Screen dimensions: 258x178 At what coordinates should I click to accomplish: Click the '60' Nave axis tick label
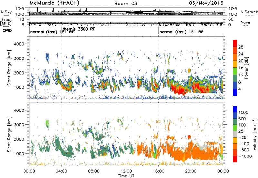click(x=231, y=19)
